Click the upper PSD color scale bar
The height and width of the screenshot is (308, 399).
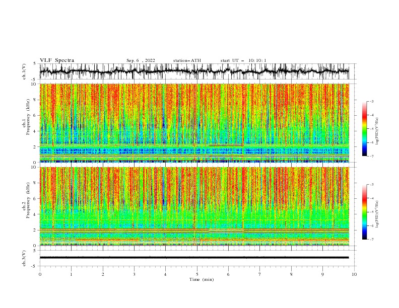click(x=364, y=129)
